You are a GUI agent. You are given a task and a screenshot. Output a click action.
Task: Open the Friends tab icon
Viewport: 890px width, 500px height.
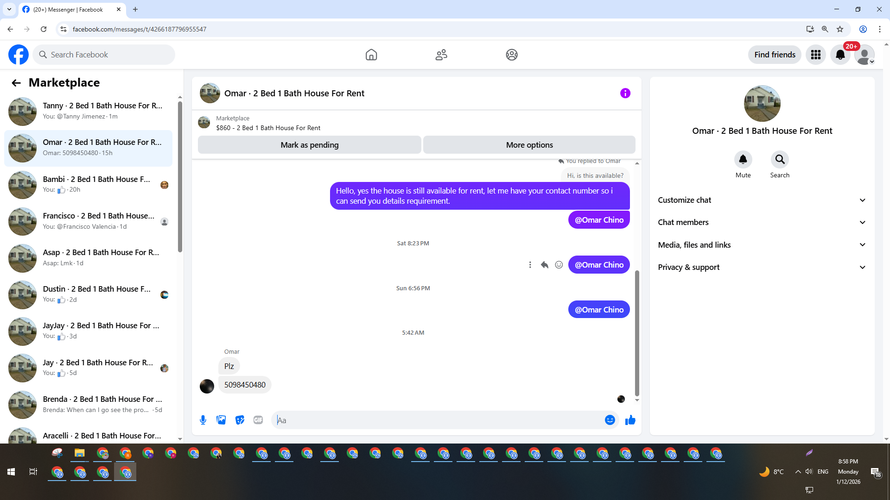441,55
